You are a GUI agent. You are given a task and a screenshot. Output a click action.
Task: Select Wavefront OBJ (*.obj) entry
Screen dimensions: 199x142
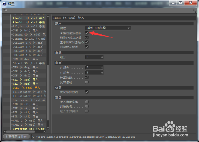point(29,129)
